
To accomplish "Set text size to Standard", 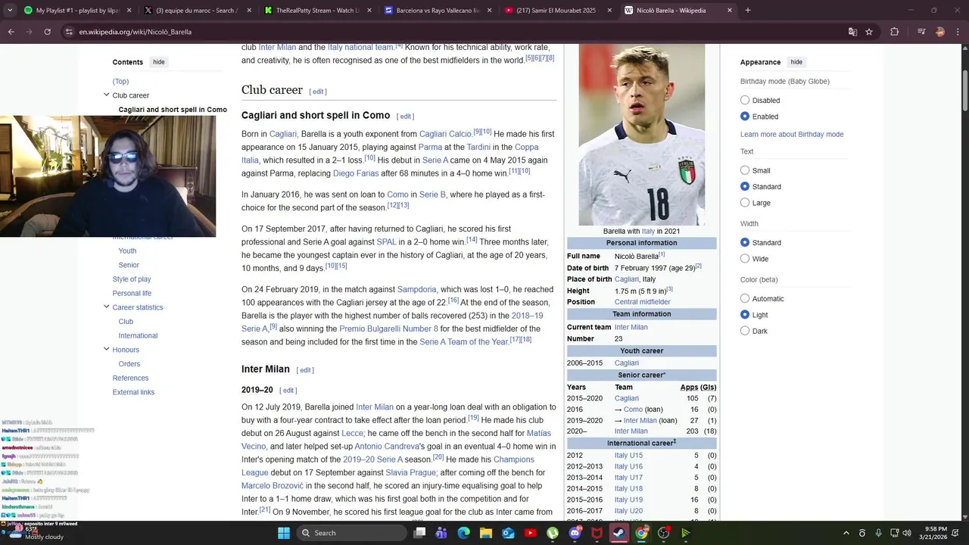I will pyautogui.click(x=745, y=186).
